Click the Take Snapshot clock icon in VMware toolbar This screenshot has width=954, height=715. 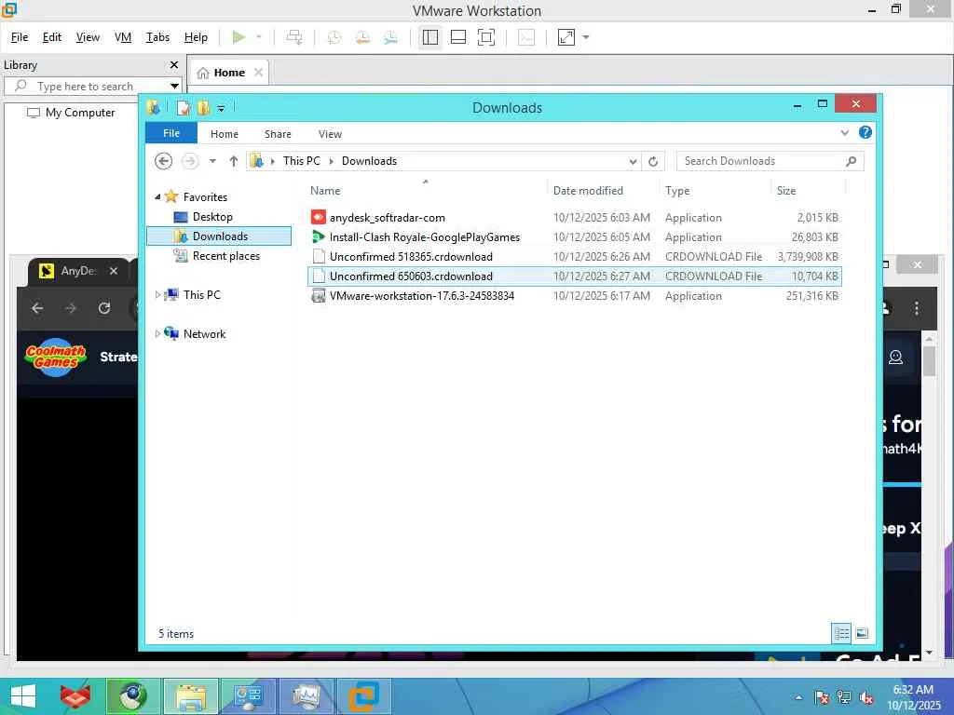tap(334, 37)
